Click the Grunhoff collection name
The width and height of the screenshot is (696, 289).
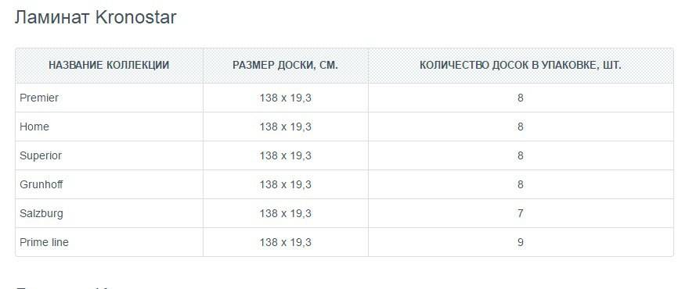point(41,184)
